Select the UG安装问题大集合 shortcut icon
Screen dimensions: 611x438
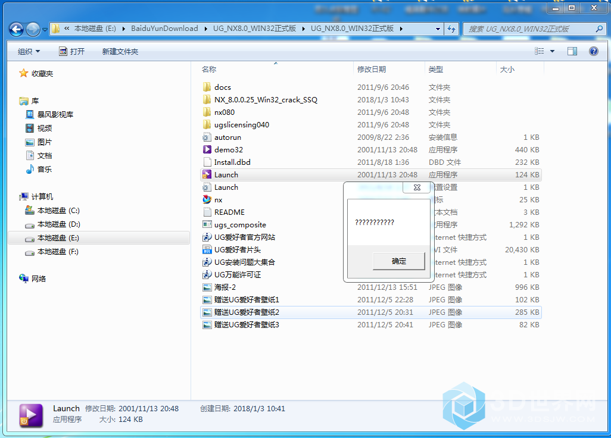[x=207, y=262]
